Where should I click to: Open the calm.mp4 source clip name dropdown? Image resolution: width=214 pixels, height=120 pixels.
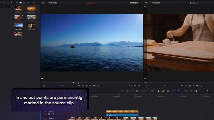[x=92, y=3]
